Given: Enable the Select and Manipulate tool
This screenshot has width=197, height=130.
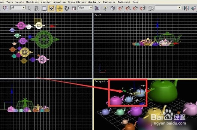Looking at the screenshot, I should (105, 9).
